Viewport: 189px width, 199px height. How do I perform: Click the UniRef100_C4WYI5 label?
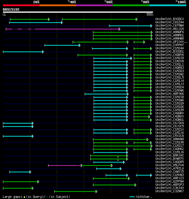click(x=170, y=172)
